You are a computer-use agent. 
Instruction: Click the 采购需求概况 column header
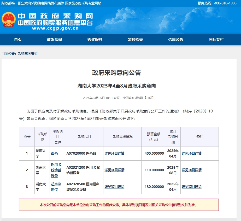click(122, 137)
